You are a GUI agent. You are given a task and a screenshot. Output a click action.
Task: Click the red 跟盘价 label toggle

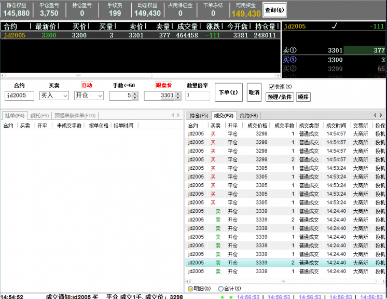[x=164, y=86]
